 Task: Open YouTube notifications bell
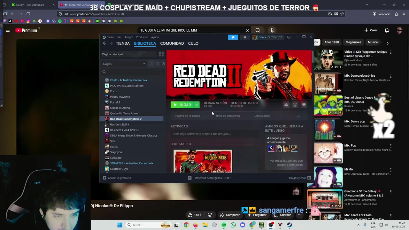tap(387, 30)
